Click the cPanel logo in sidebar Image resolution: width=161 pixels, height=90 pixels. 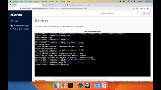(x=16, y=15)
